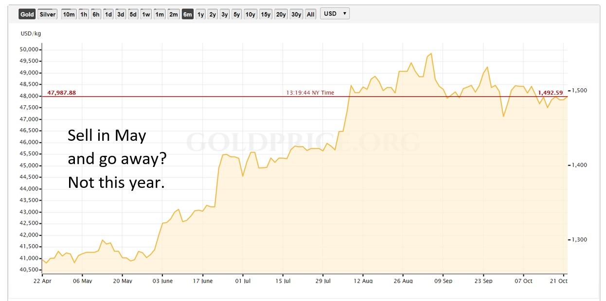View All available price history
The image size is (606, 301).
311,14
